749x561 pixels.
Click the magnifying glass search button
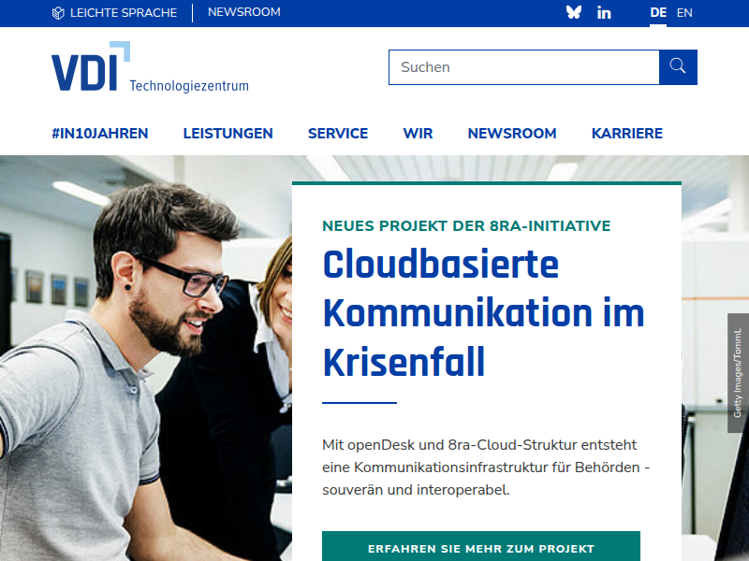(678, 67)
